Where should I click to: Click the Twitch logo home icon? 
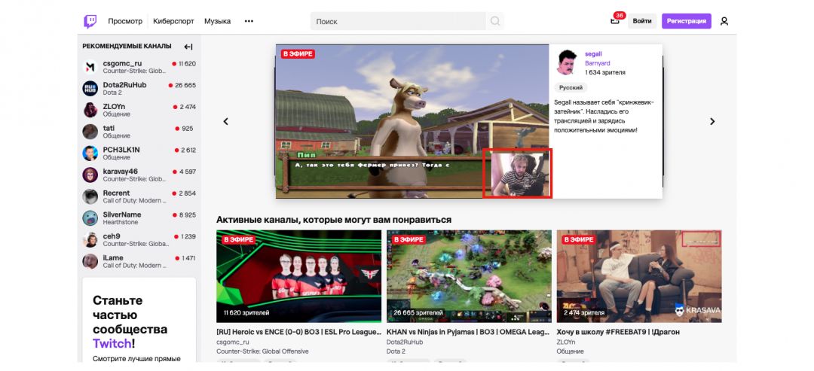tap(90, 21)
